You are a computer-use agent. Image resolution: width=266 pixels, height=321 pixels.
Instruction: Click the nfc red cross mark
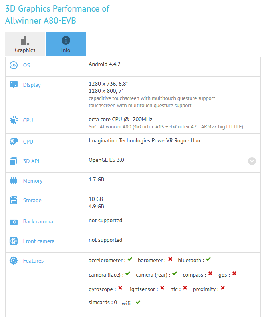(x=185, y=288)
